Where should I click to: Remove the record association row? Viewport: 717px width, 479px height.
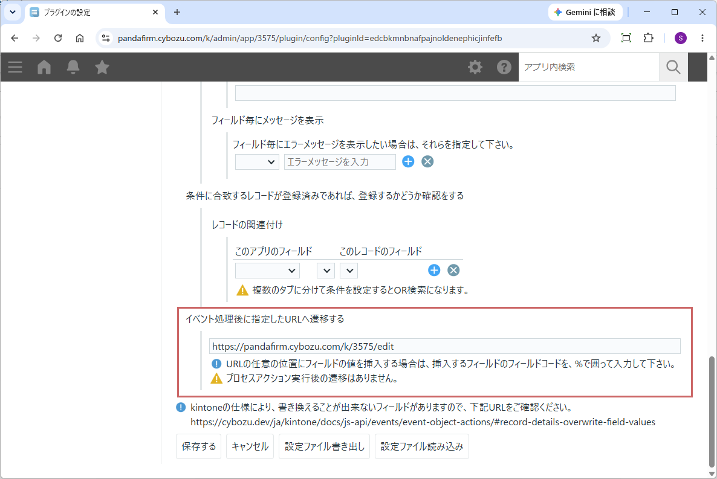(453, 270)
